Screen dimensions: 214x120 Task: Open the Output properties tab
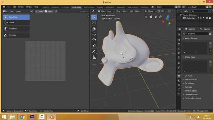pyautogui.click(x=179, y=44)
